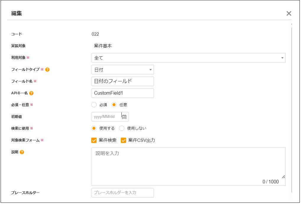Open the フィールドタイプ dropdown showing 日付
301x204 pixels.
123,70
